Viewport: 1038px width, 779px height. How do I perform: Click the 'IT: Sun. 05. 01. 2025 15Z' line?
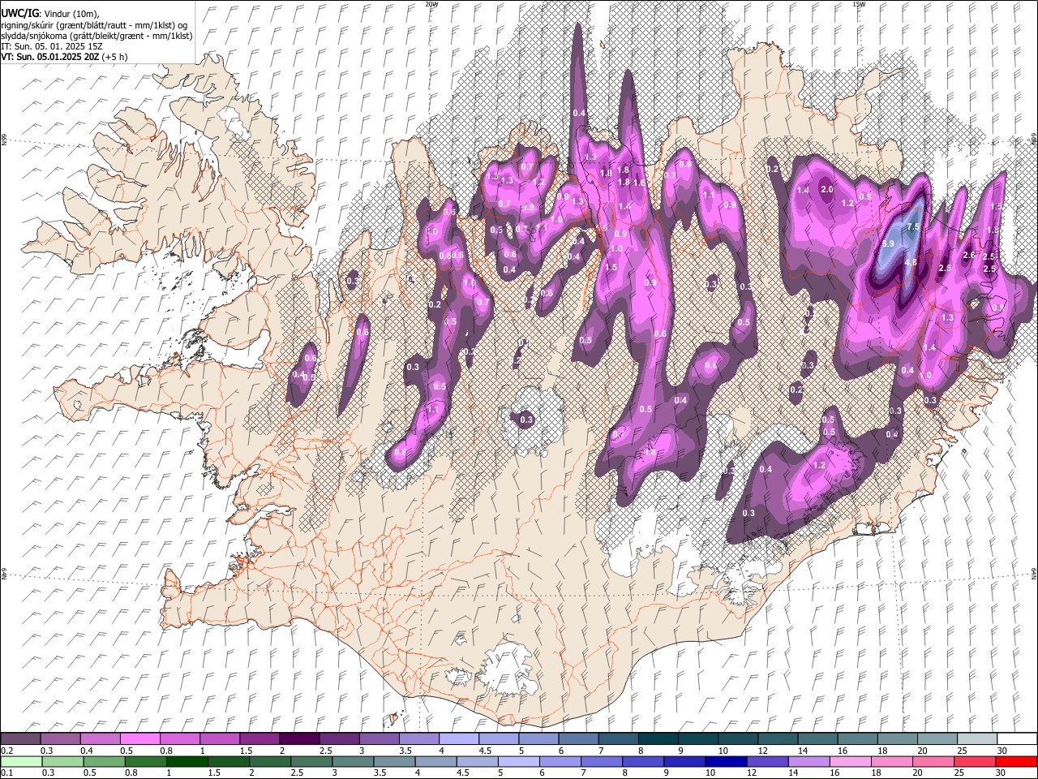52,46
